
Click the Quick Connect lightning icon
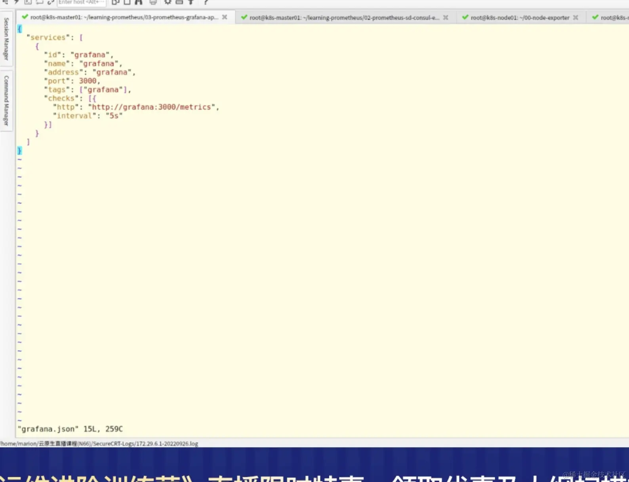(17, 2)
